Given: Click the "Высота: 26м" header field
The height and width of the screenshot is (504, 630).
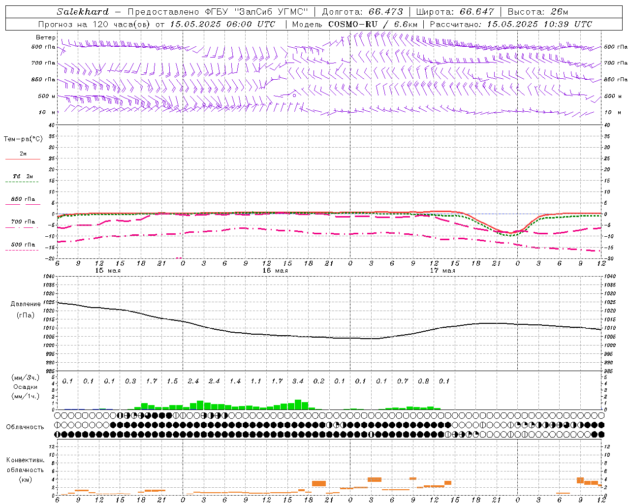Looking at the screenshot, I should pyautogui.click(x=537, y=12).
